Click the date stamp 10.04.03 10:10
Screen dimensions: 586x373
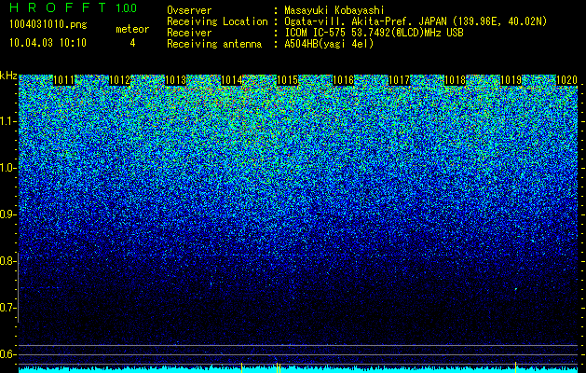click(x=48, y=43)
